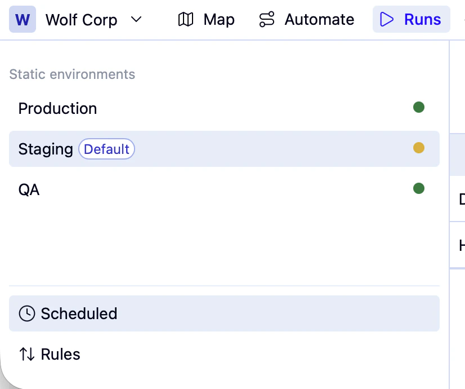Click the Runs play triangle icon

[x=387, y=20]
